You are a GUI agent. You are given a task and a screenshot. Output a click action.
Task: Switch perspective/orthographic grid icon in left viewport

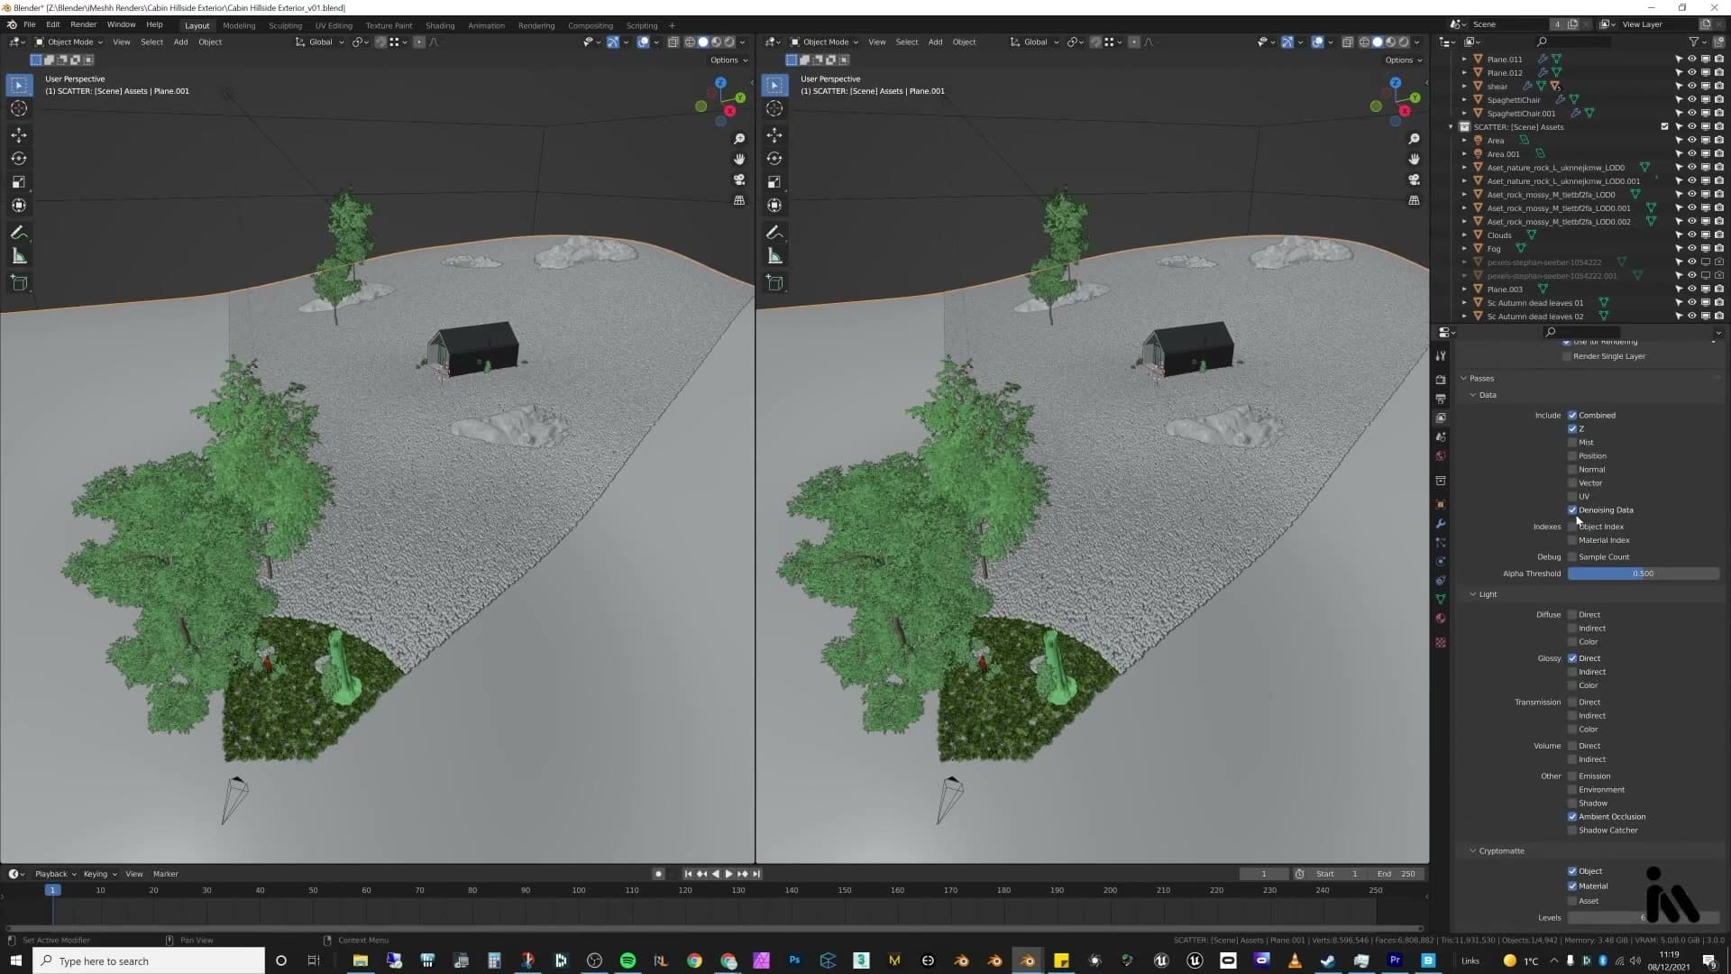739,200
